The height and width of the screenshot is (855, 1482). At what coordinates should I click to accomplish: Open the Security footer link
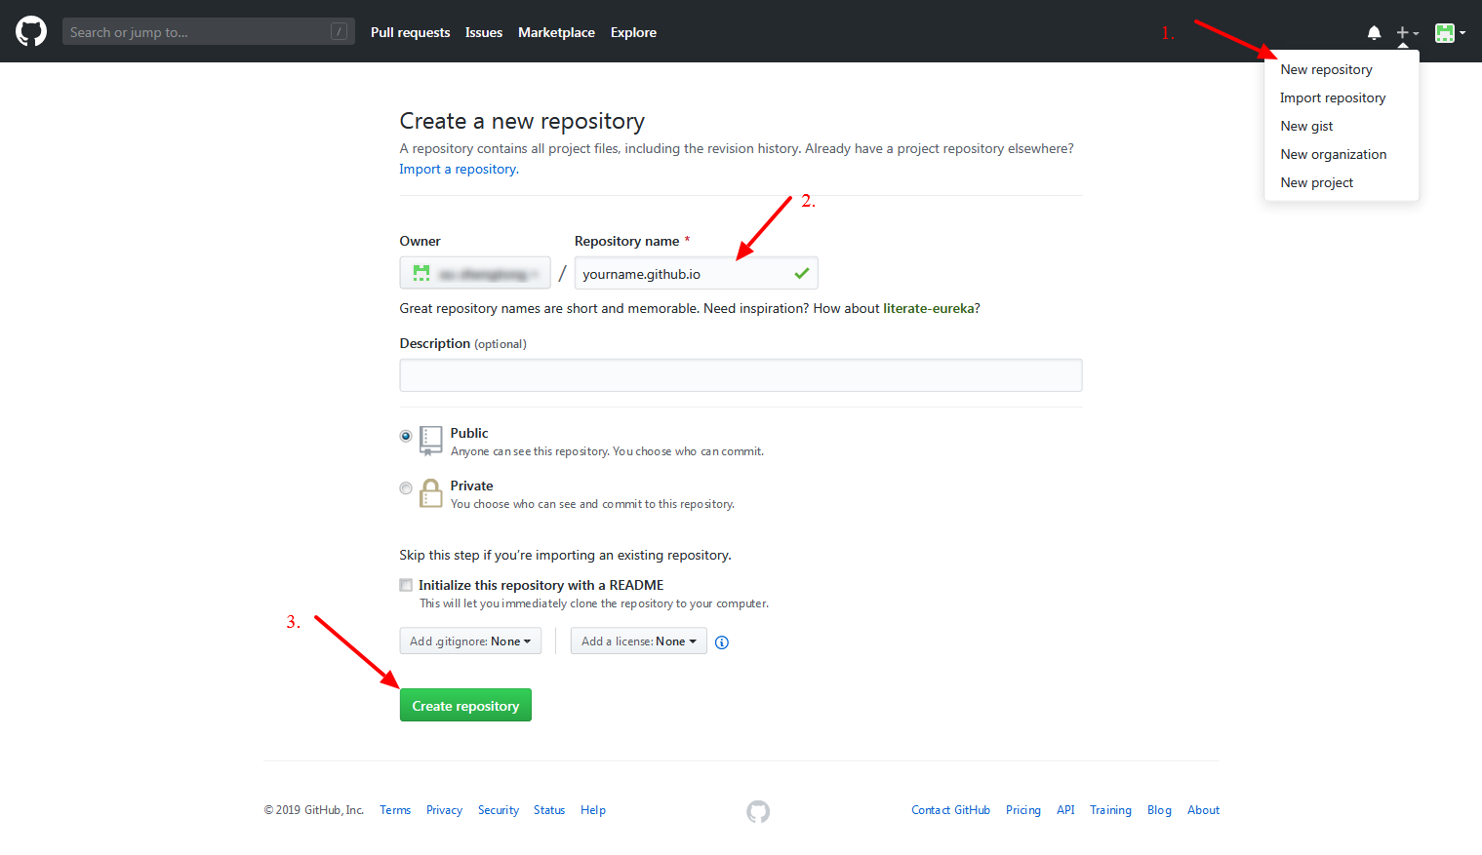tap(499, 810)
